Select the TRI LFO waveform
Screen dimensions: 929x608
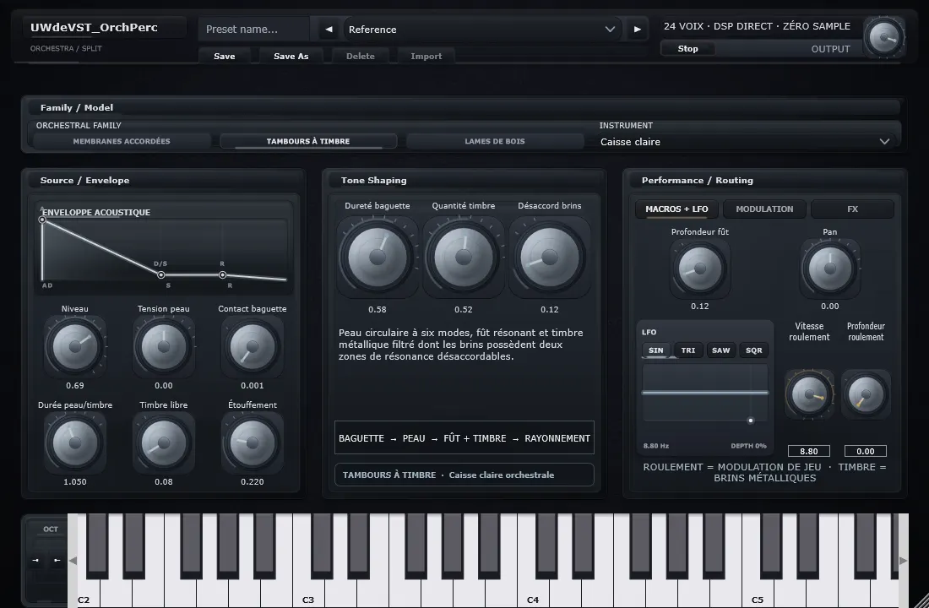coord(687,350)
